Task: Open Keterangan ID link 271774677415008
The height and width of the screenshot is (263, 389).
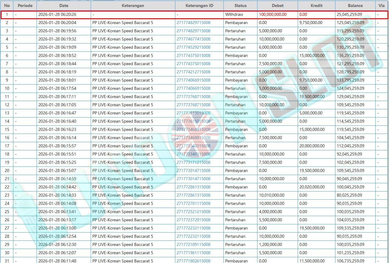Action: (x=193, y=39)
